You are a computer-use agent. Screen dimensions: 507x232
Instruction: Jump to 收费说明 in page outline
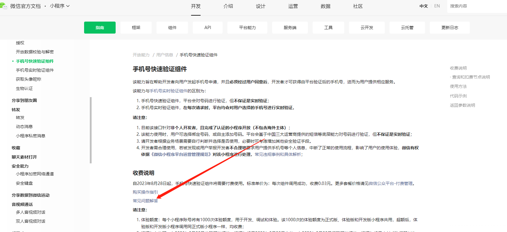[x=458, y=68]
